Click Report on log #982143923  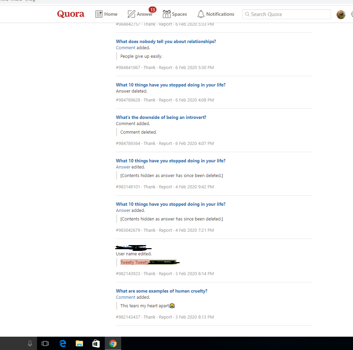point(165,273)
